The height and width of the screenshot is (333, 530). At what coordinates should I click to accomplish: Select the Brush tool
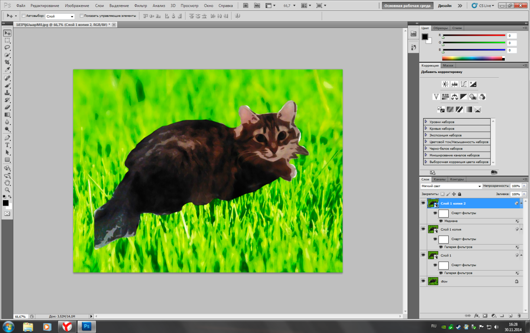(x=7, y=86)
